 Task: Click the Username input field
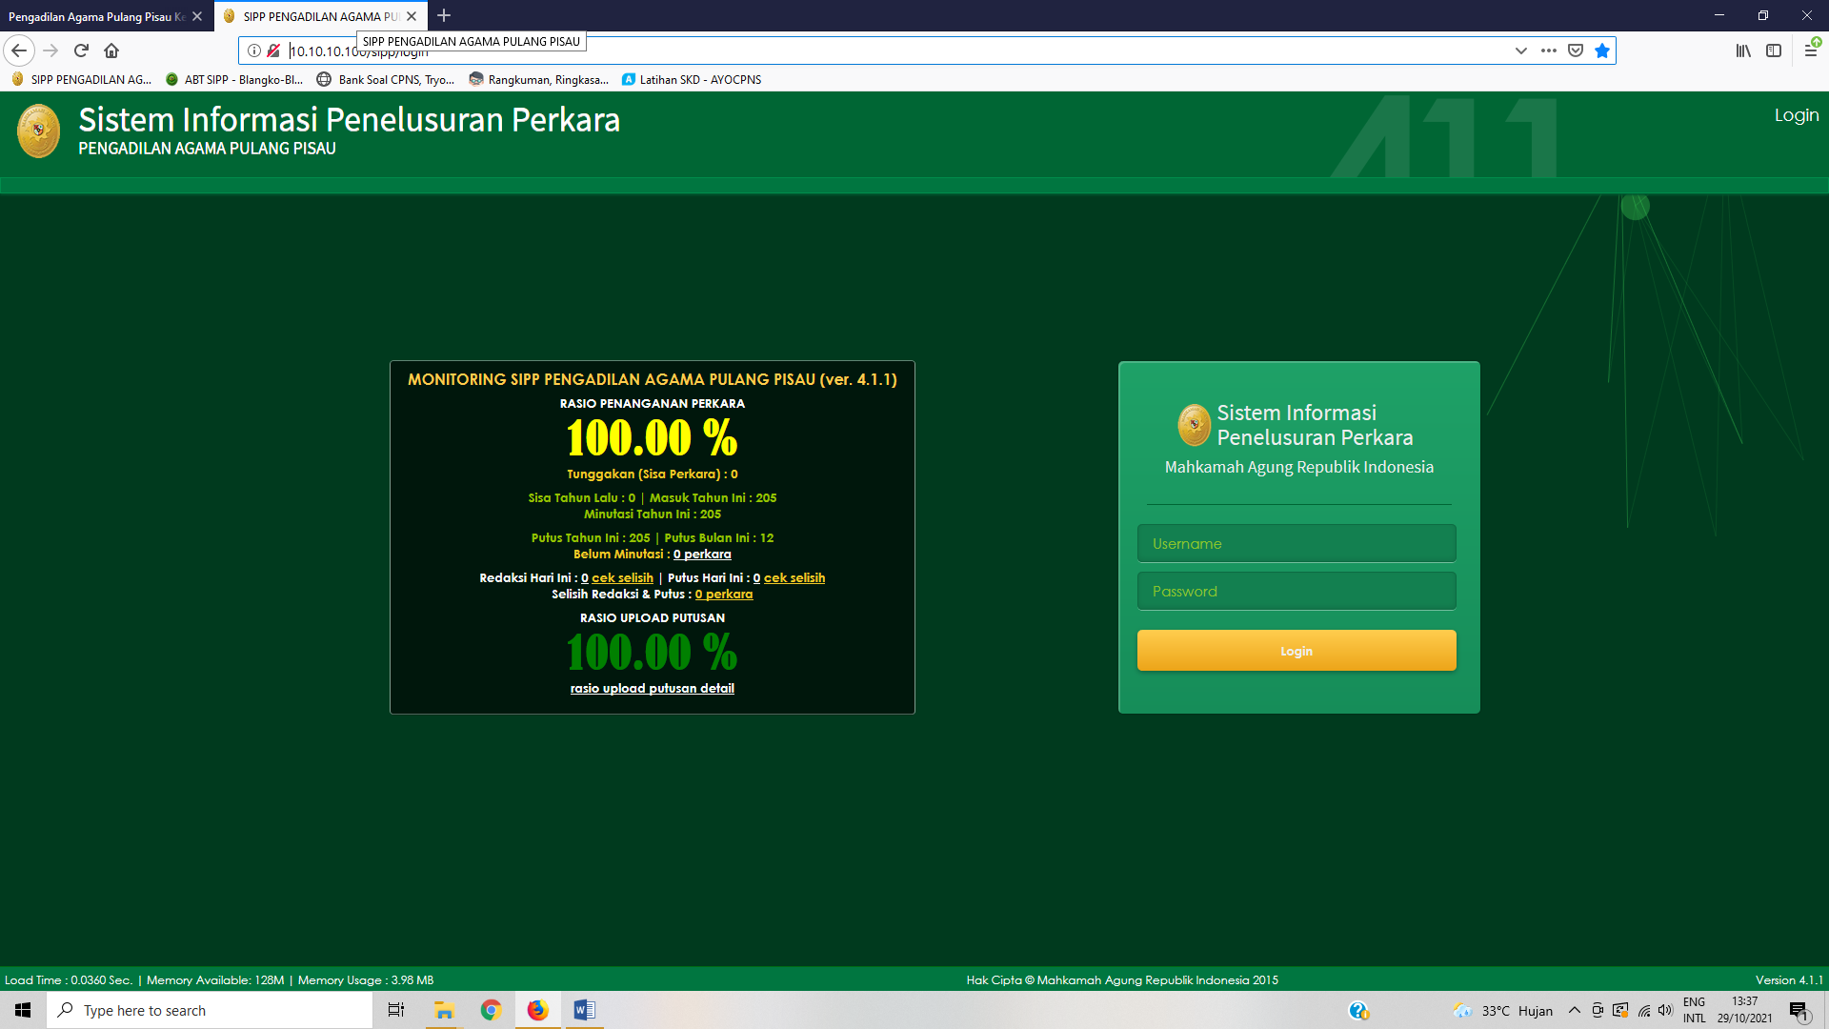(1296, 543)
